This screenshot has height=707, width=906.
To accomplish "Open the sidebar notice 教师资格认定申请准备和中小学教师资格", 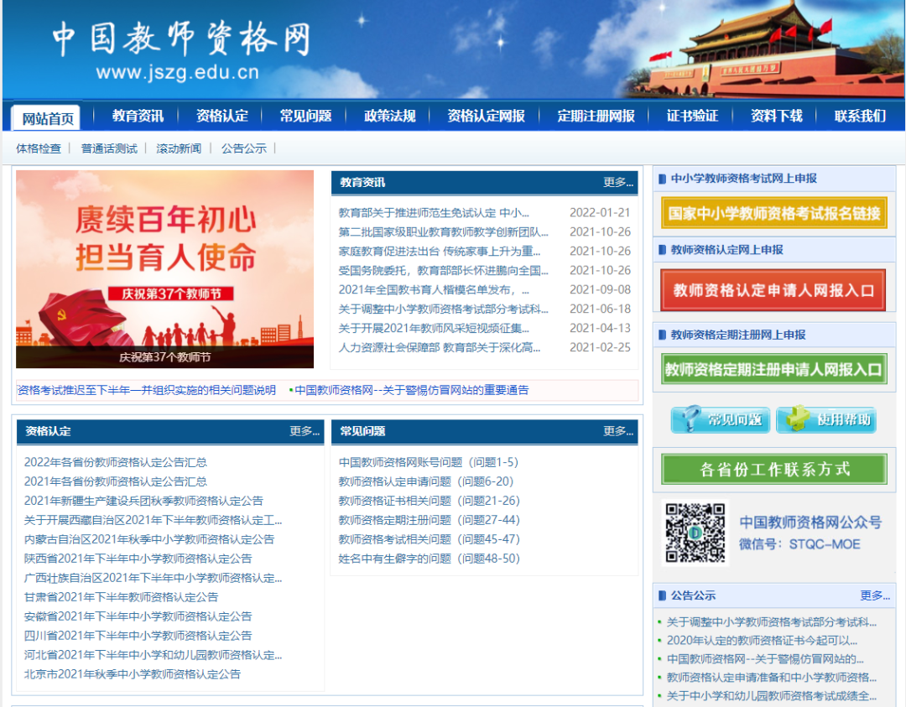I will (x=772, y=677).
